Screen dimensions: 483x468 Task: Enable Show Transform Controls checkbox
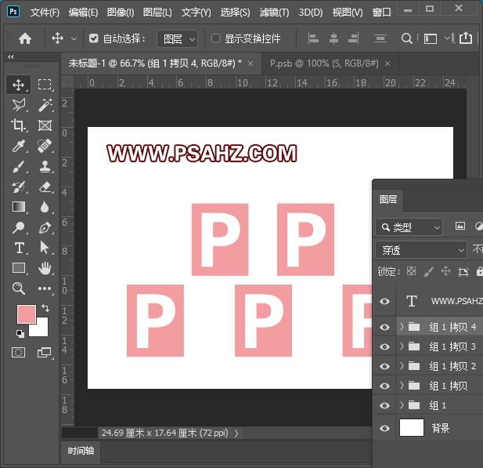(215, 38)
